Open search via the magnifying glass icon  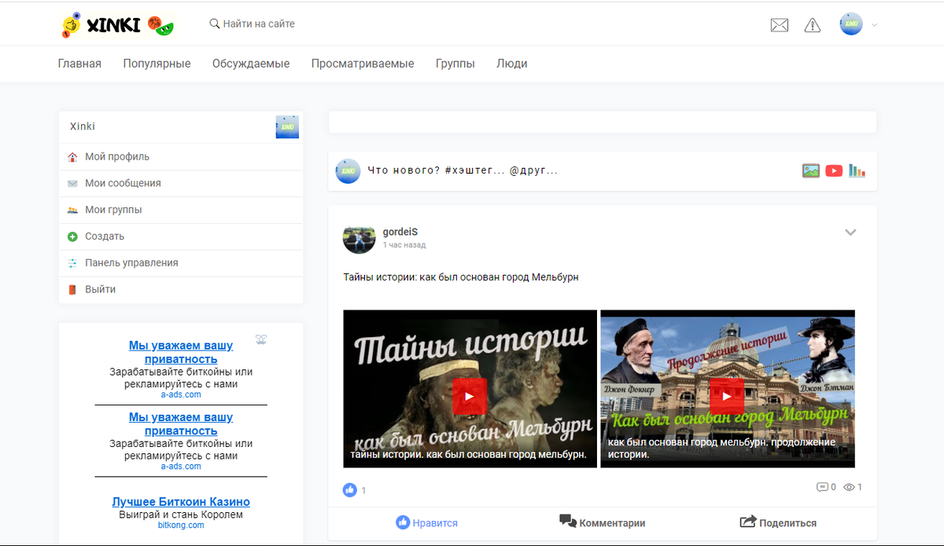pos(214,24)
